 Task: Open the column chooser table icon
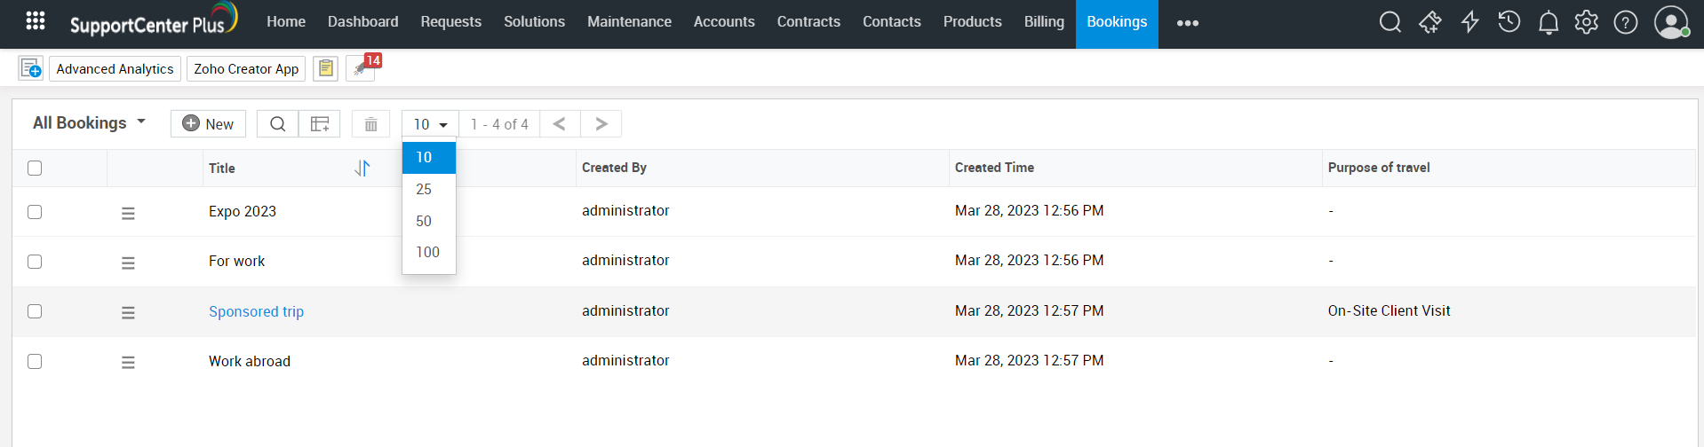pos(320,124)
